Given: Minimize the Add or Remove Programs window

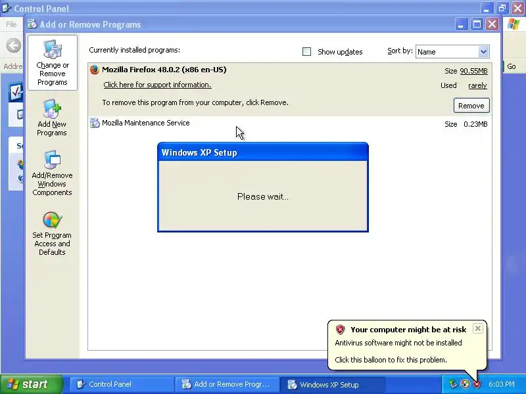Looking at the screenshot, I should point(462,24).
